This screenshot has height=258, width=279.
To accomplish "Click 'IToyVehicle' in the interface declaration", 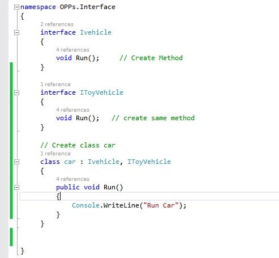I will click(x=101, y=92).
